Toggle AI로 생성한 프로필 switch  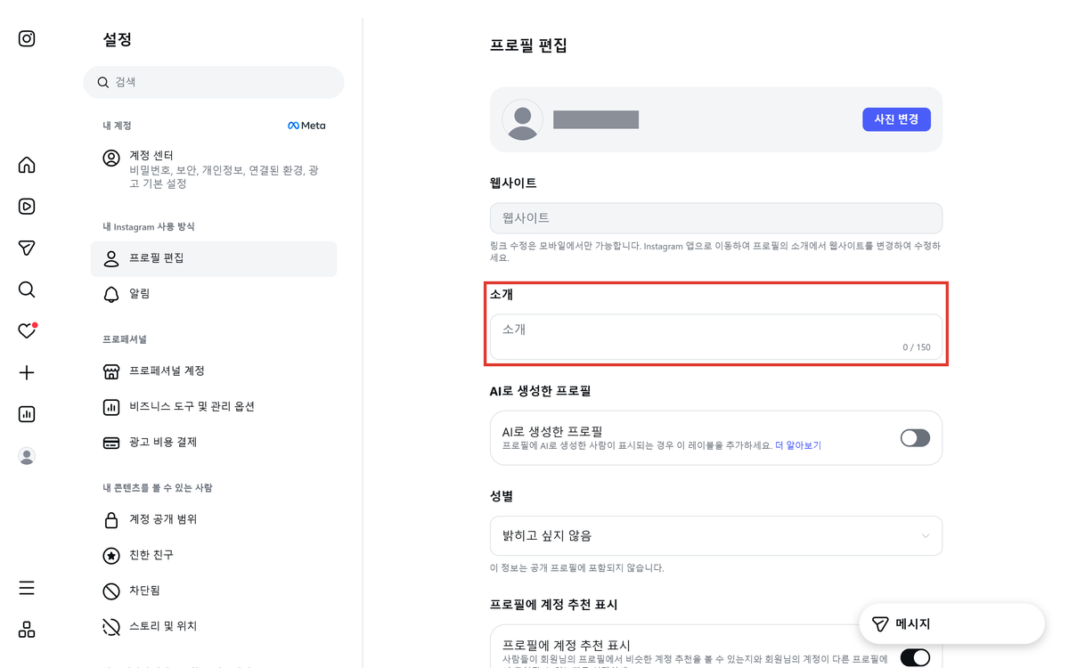[x=915, y=437]
